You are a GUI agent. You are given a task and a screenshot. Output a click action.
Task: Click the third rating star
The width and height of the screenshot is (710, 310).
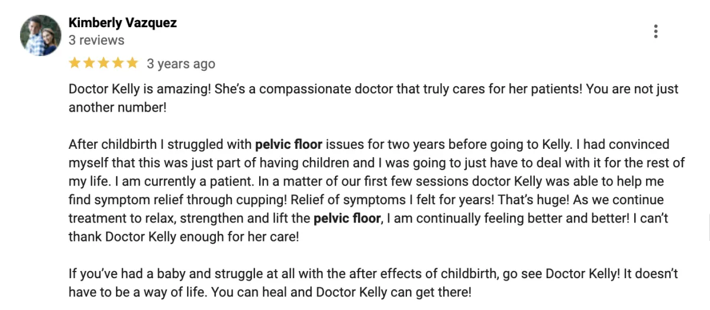click(x=103, y=63)
